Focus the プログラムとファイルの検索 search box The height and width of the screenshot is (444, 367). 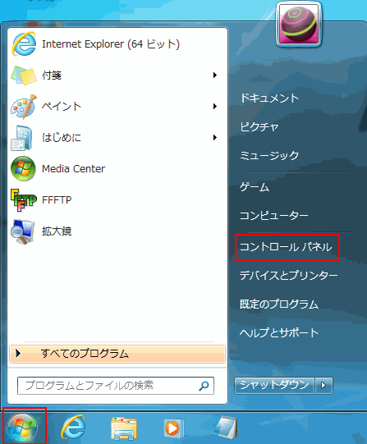(x=116, y=386)
